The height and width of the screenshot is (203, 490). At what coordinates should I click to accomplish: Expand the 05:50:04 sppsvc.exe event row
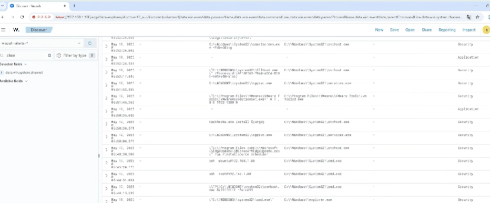tap(106, 137)
